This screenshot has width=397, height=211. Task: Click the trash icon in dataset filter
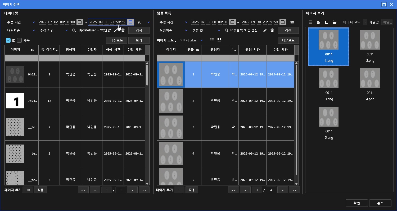(x=123, y=31)
